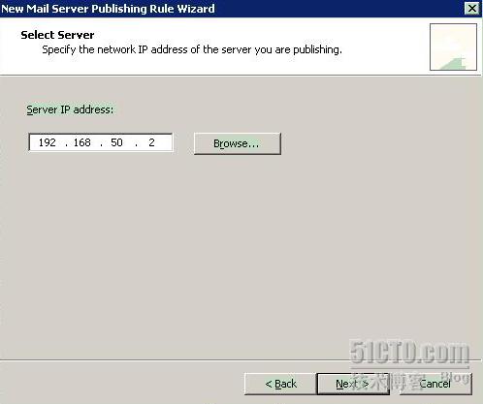Cancel the publishing rule wizard
This screenshot has height=404, width=483.
click(x=435, y=384)
